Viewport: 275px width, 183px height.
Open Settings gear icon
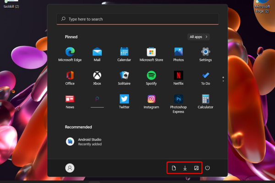click(205, 54)
